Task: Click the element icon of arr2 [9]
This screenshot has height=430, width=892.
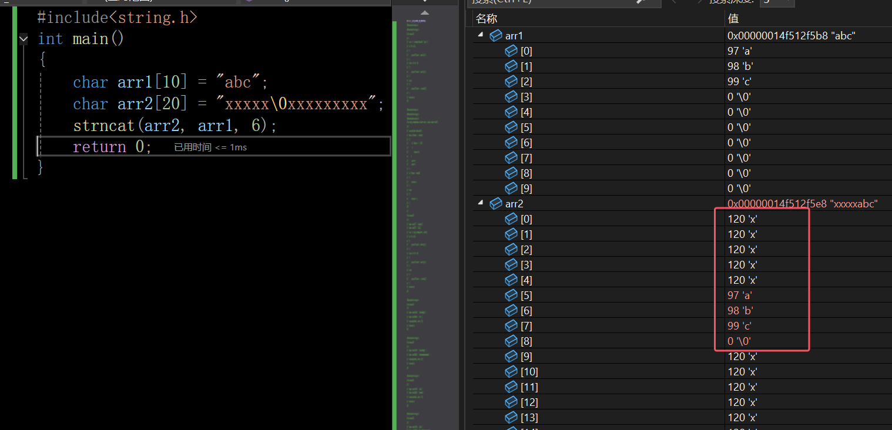Action: [511, 357]
